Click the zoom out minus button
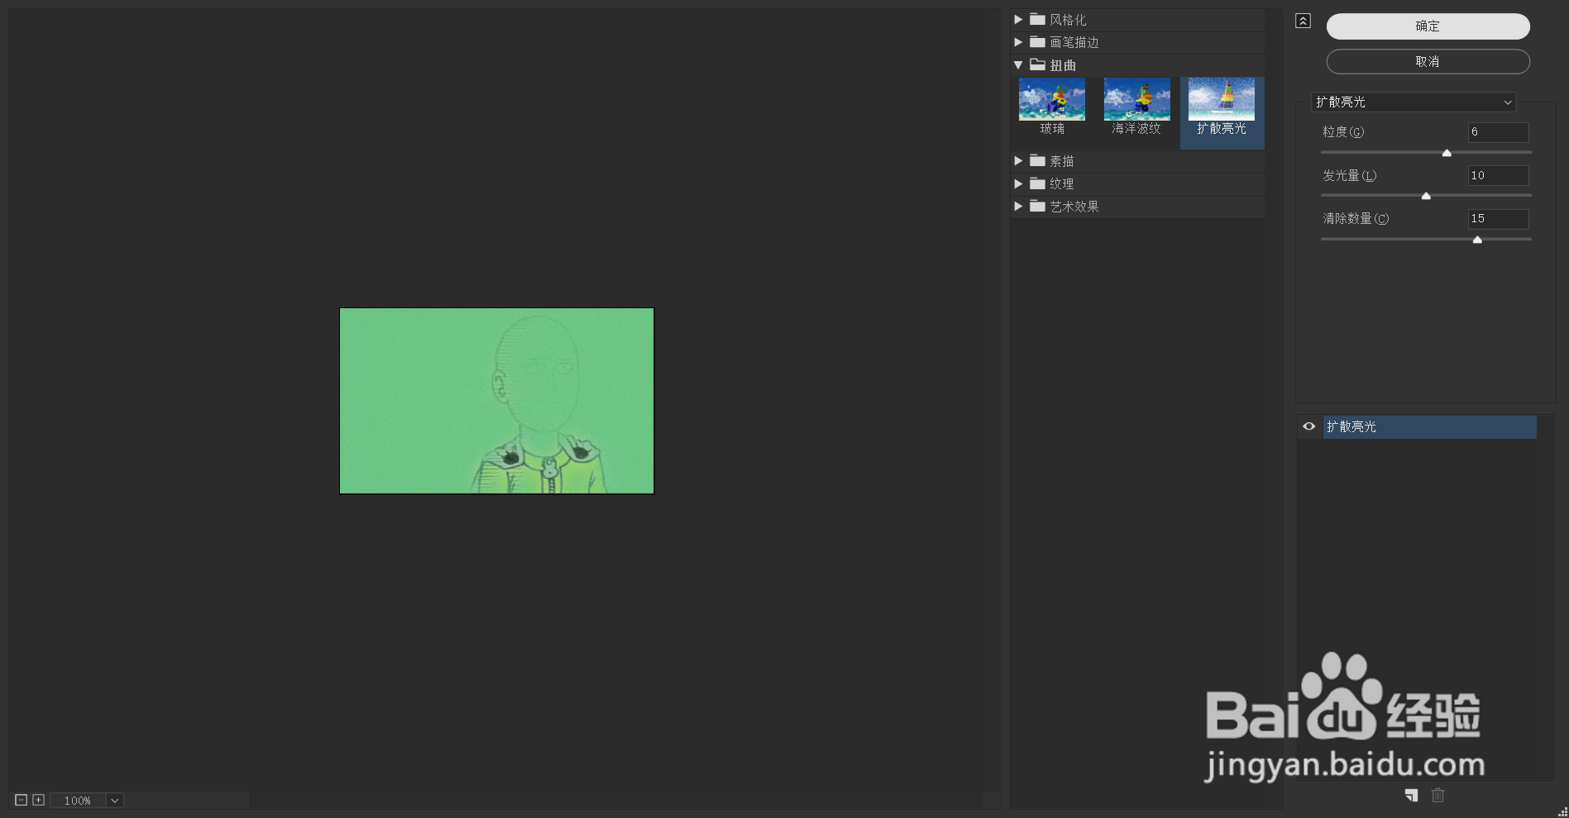 [x=22, y=800]
